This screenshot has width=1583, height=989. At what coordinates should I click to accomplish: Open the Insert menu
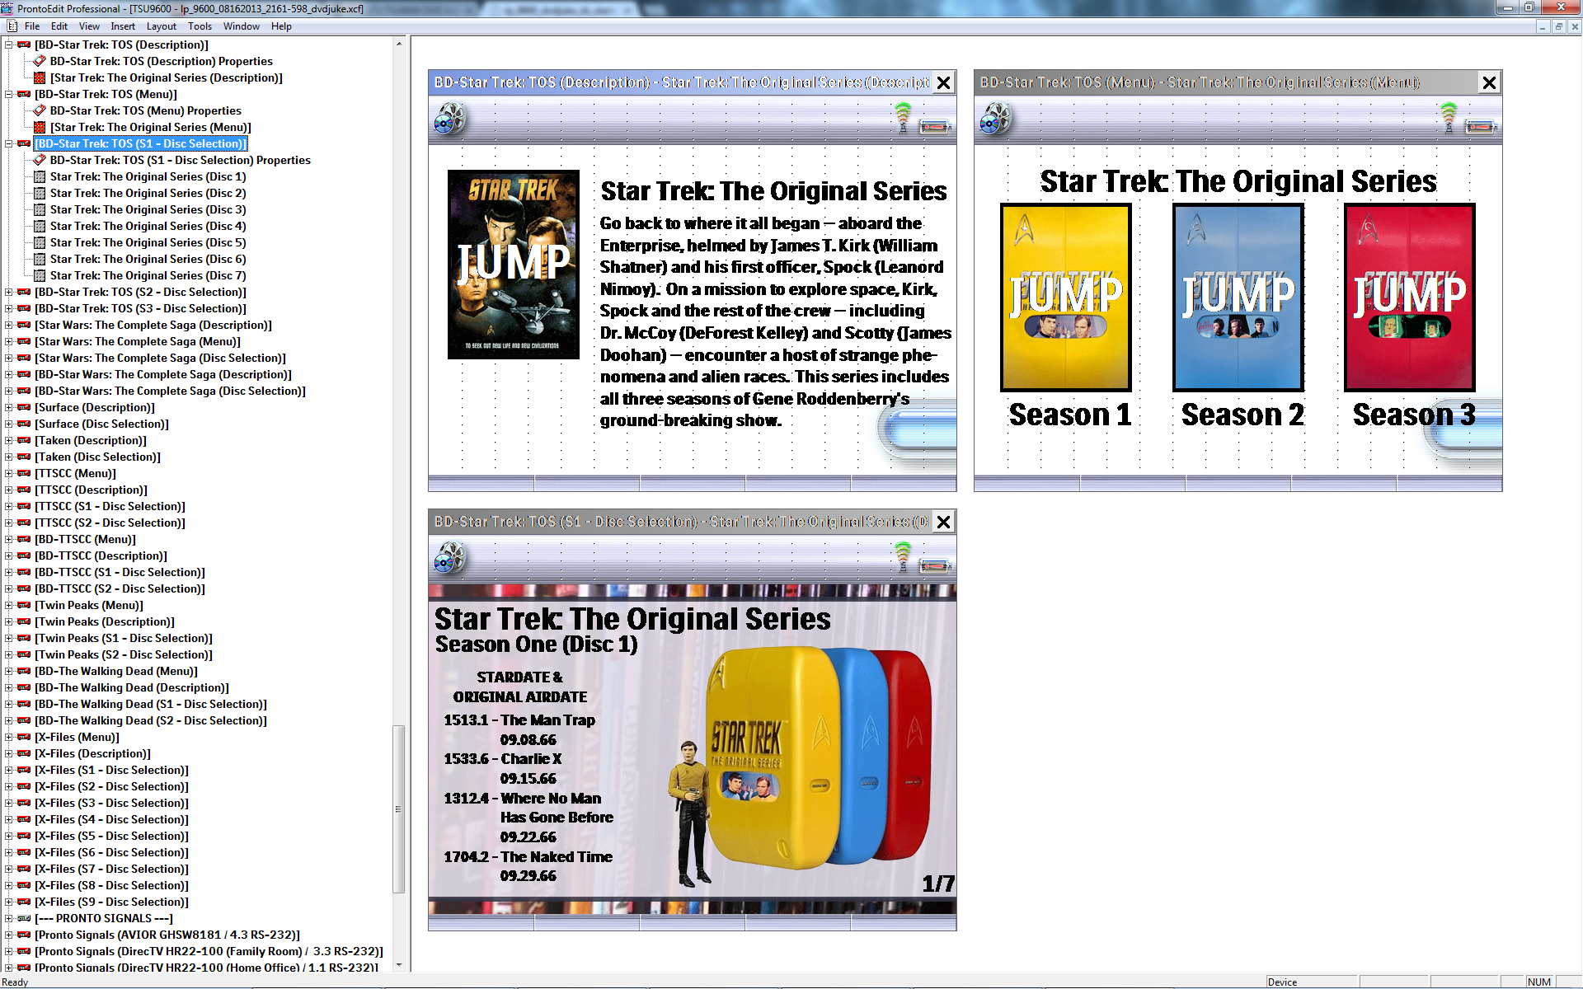click(123, 26)
